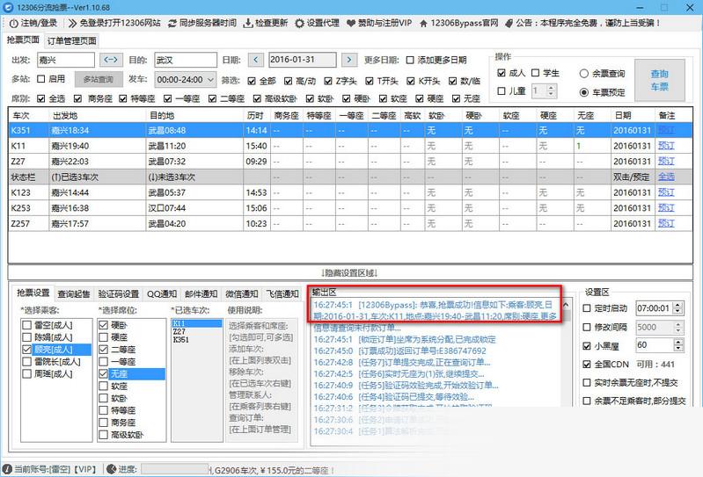
Task: Swap departure and destination stations
Action: tap(112, 60)
